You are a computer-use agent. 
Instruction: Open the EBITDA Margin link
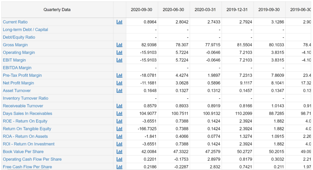click(17, 68)
